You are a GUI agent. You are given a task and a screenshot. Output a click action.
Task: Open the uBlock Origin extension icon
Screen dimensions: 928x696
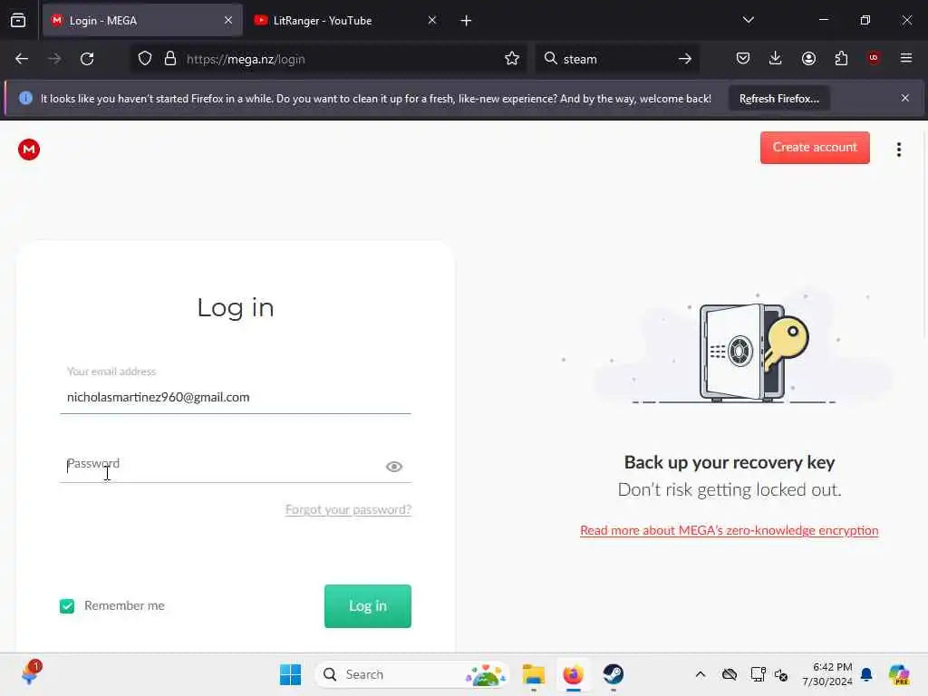[874, 58]
